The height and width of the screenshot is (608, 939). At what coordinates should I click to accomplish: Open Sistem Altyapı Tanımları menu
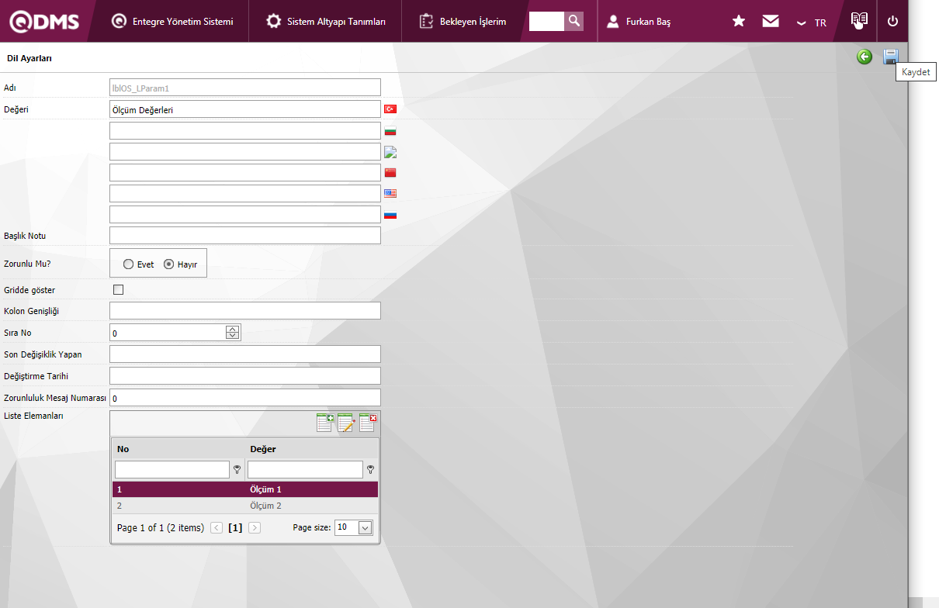click(326, 22)
